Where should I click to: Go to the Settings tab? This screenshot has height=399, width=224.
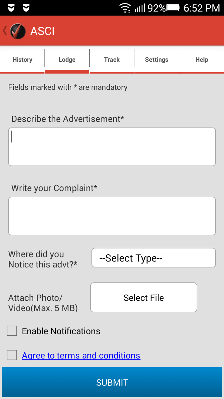156,60
